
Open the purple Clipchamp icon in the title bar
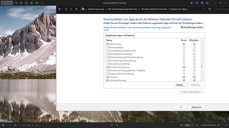click(202, 3)
